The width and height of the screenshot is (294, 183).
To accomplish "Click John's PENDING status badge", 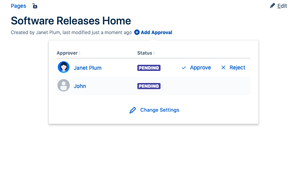I will click(149, 86).
